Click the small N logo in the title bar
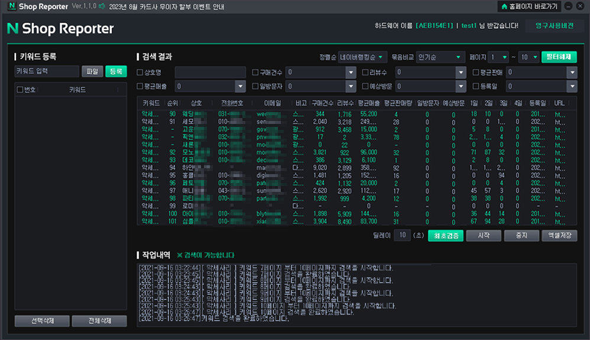The height and width of the screenshot is (340, 590). point(12,6)
